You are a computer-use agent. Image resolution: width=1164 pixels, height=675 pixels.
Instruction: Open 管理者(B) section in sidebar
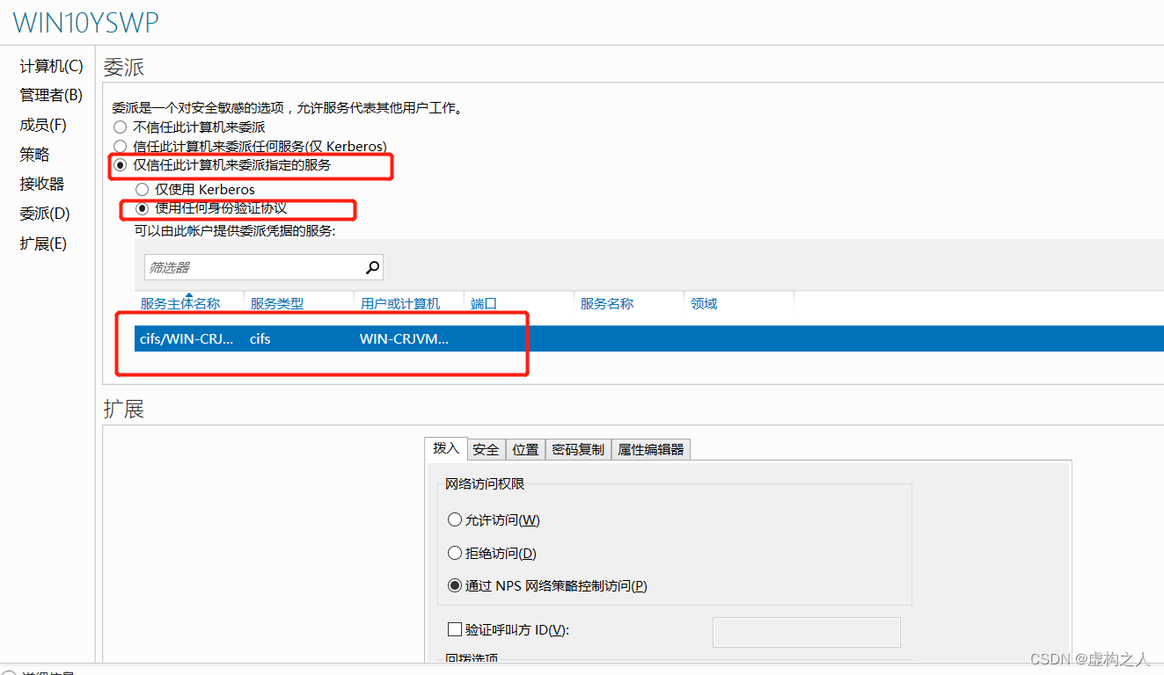click(x=51, y=95)
